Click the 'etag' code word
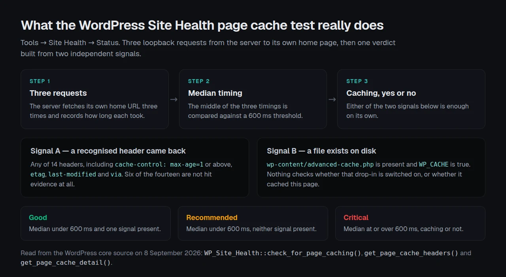This screenshot has height=277, width=506. 38,174
